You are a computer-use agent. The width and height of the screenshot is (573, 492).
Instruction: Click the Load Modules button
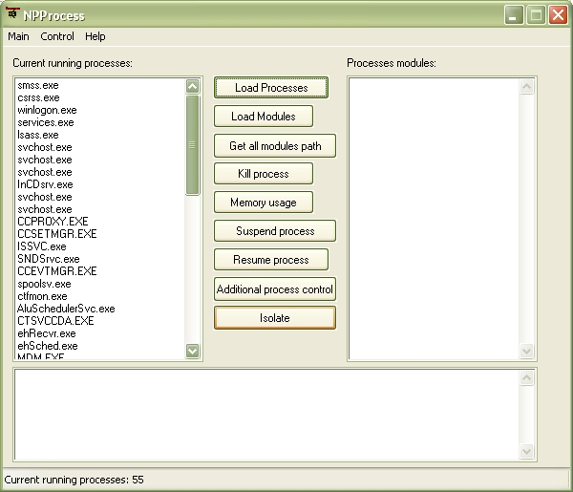click(264, 117)
